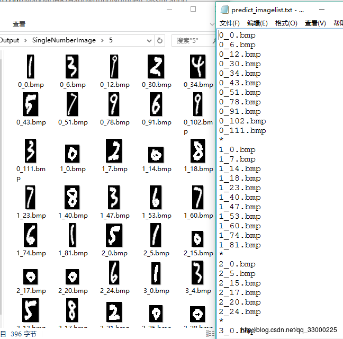
Task: Open the 0_0.bmp thumbnail in Explorer
Action: point(30,67)
